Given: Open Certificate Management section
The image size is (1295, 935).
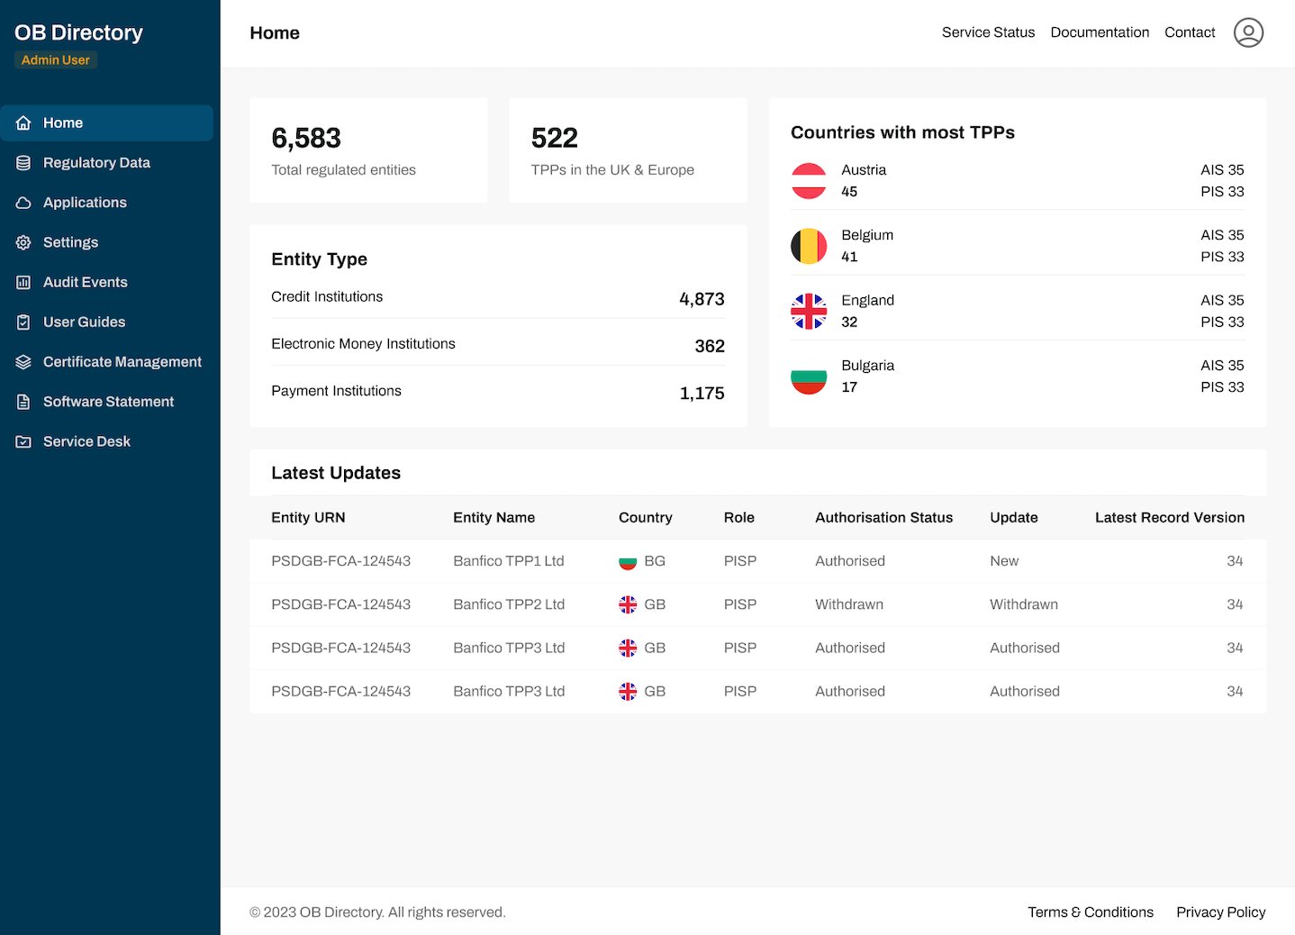Looking at the screenshot, I should coord(106,362).
